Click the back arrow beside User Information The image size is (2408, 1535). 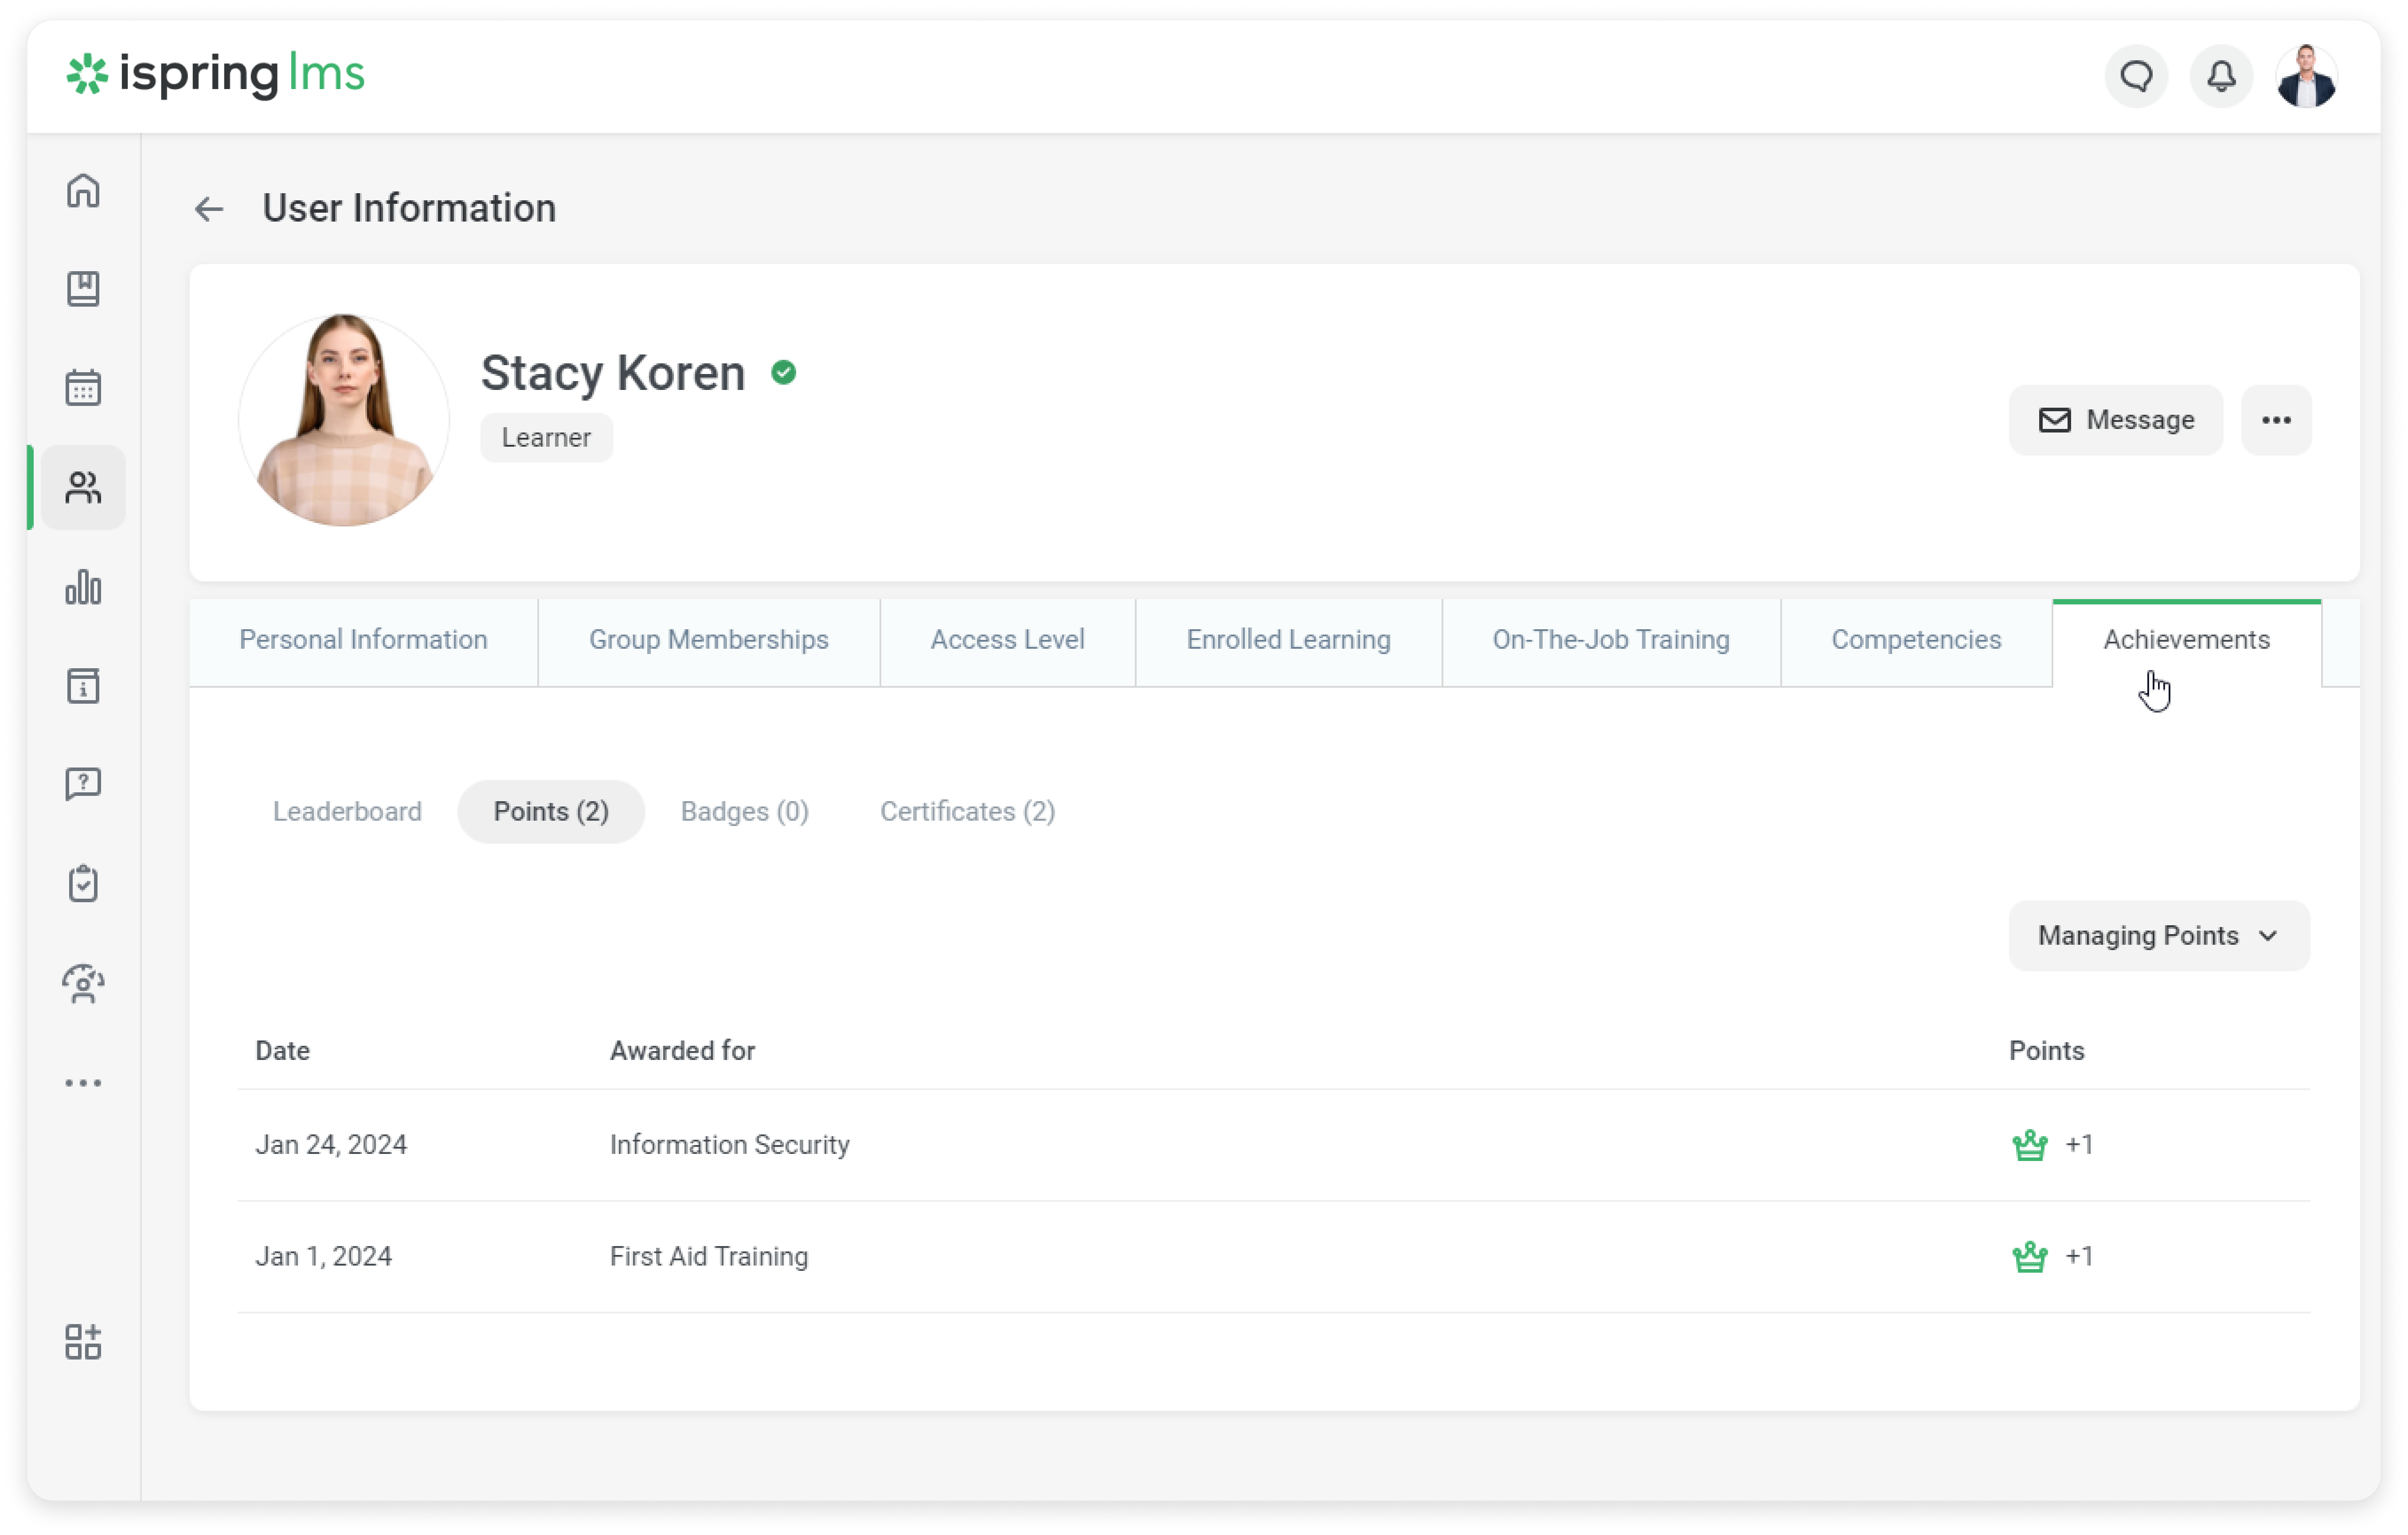(208, 209)
